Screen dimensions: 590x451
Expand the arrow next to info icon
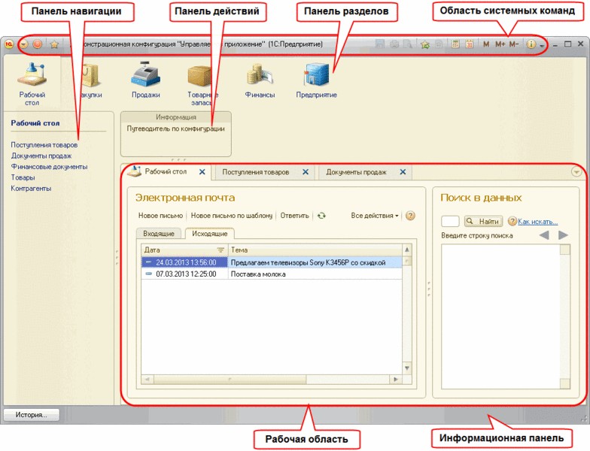[x=542, y=45]
